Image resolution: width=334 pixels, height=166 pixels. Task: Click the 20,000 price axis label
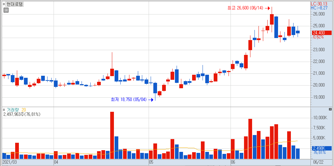[x=318, y=85]
